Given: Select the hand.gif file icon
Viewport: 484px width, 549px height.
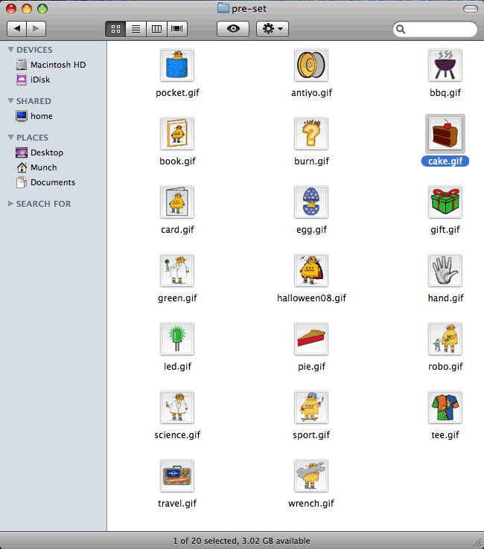Looking at the screenshot, I should point(445,270).
